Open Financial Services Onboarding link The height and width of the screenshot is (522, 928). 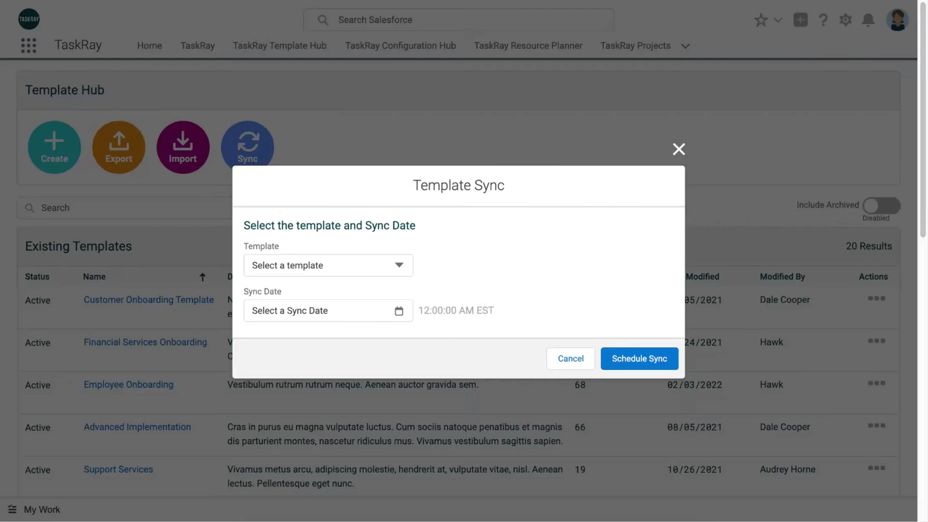pyautogui.click(x=145, y=342)
